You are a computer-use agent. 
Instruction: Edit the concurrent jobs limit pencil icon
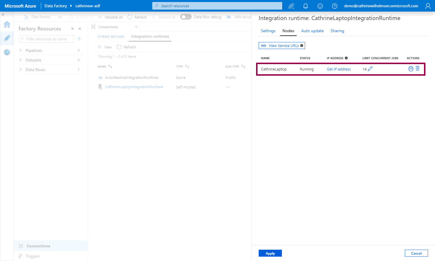click(370, 69)
